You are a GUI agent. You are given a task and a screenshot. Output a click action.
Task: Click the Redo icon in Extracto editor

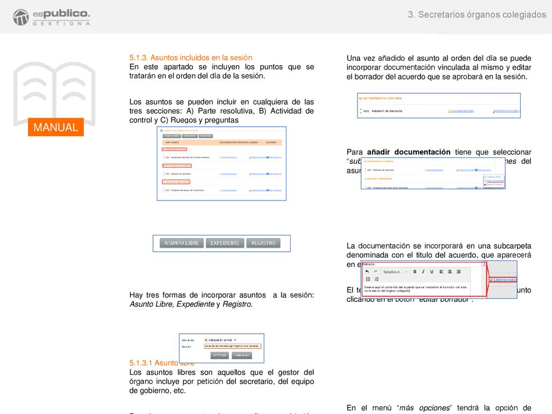(x=375, y=272)
